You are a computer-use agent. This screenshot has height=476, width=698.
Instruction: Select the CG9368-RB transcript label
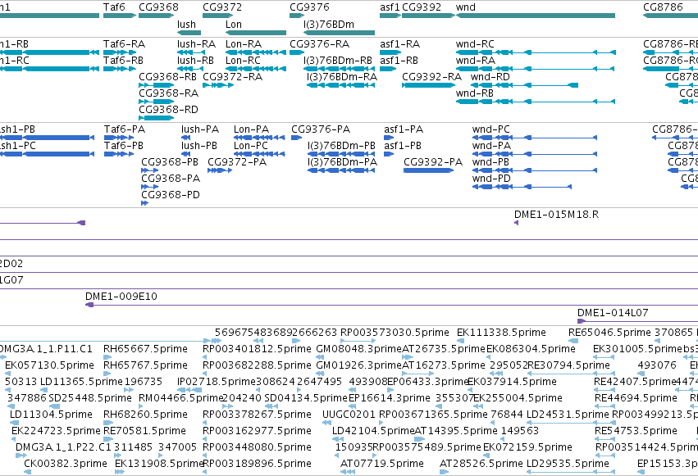coord(168,77)
